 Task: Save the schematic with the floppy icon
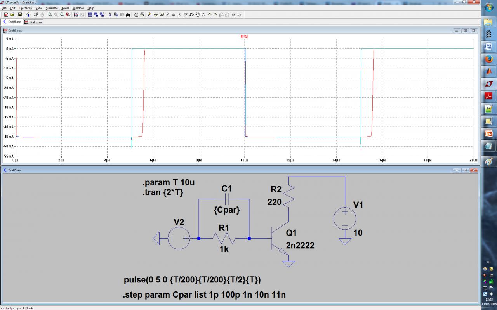[20, 14]
